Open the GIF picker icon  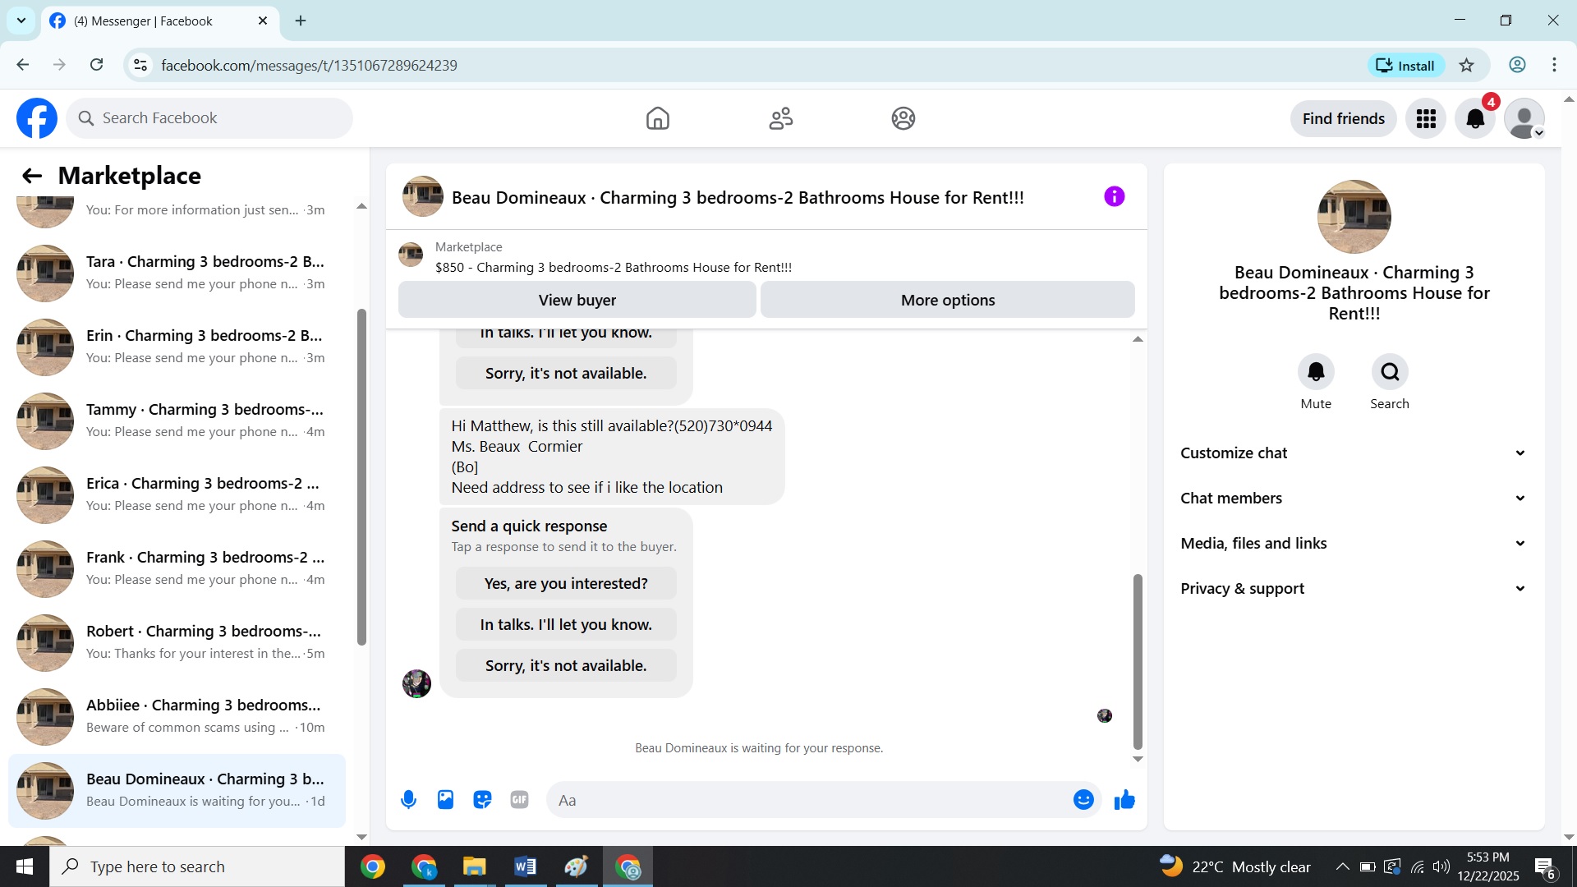click(x=519, y=800)
